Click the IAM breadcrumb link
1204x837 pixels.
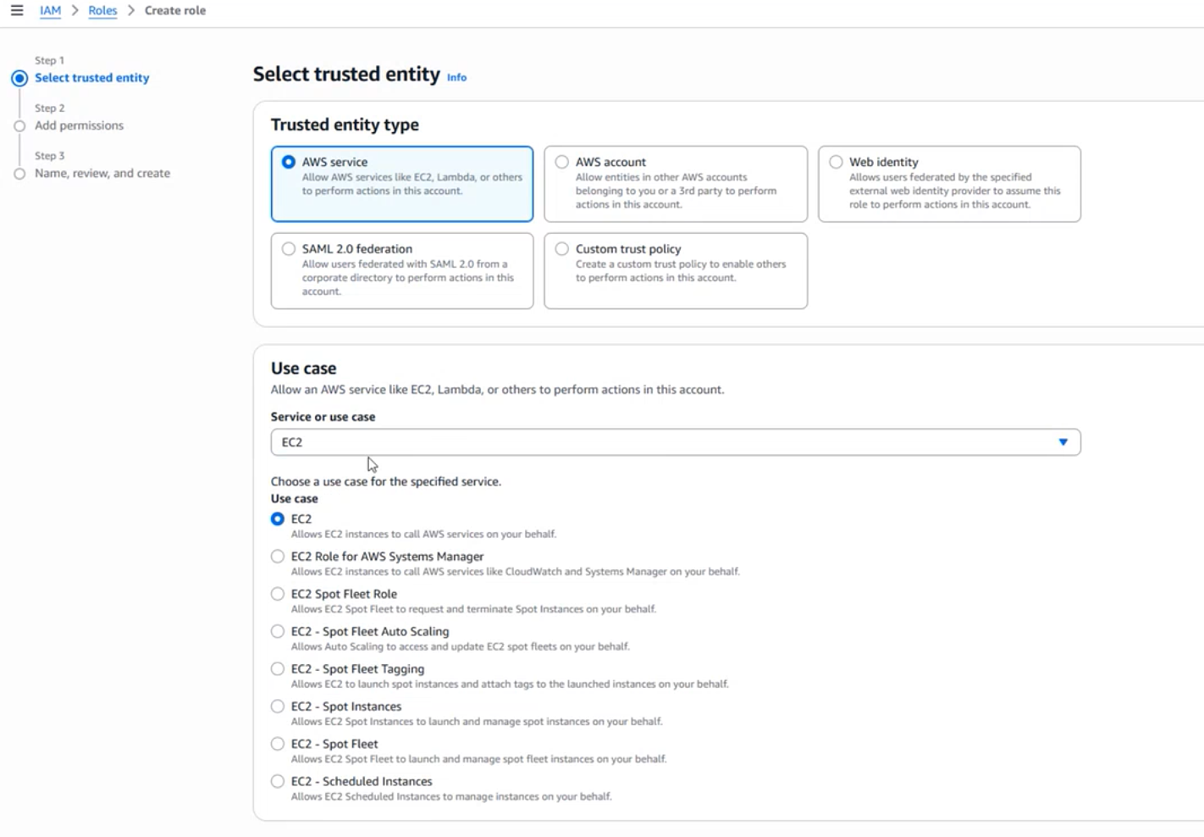click(51, 10)
